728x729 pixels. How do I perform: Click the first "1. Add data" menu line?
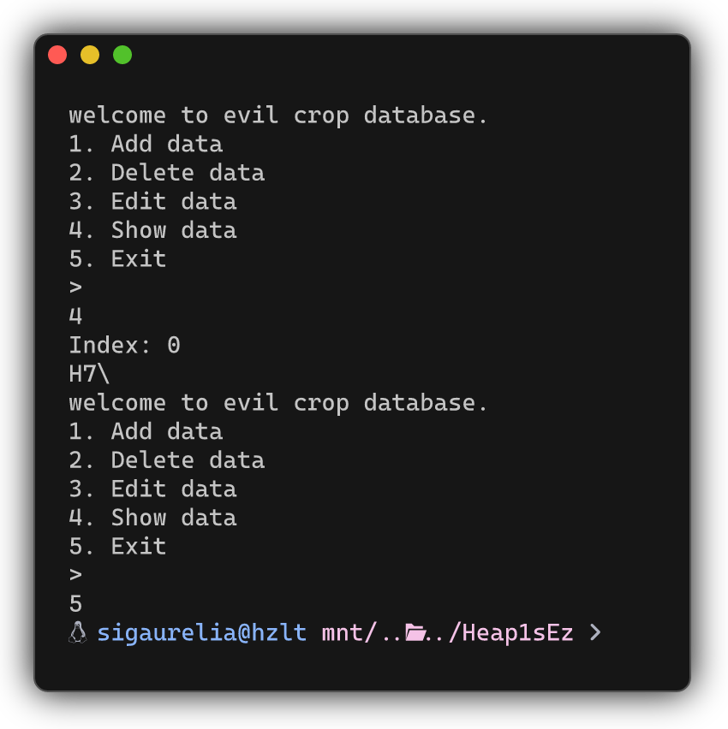[x=146, y=144]
